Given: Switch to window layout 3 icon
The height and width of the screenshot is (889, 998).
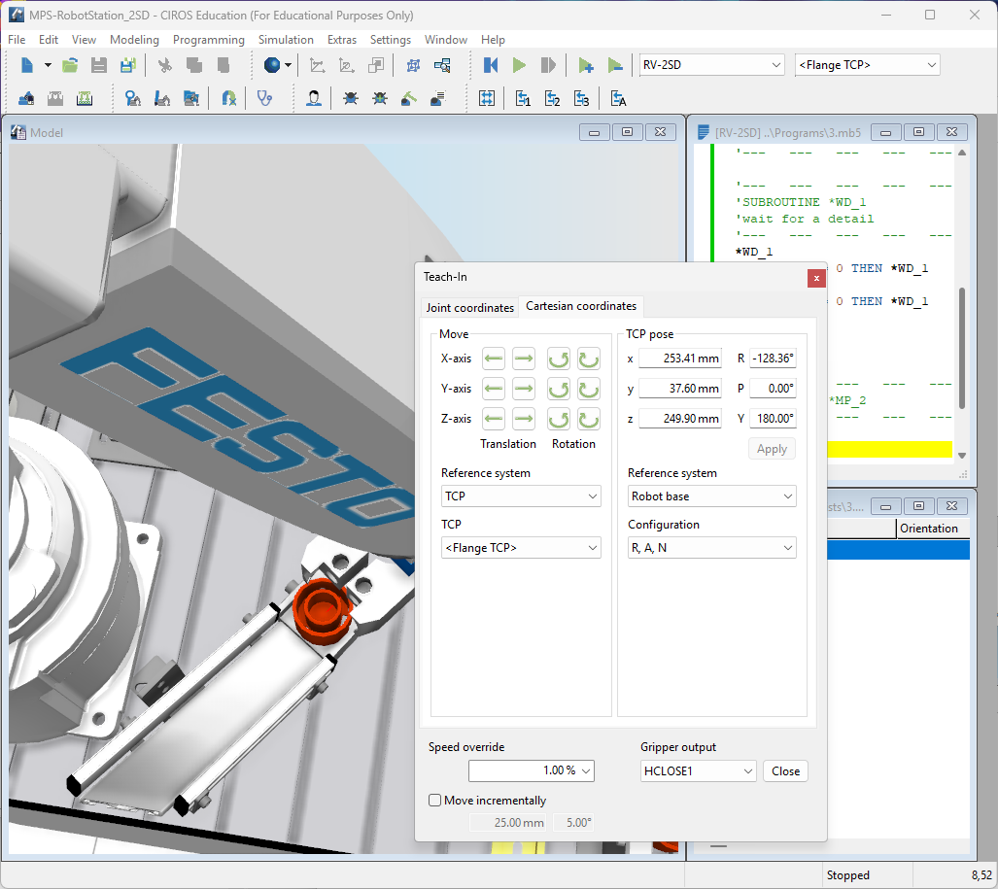Looking at the screenshot, I should click(x=582, y=99).
